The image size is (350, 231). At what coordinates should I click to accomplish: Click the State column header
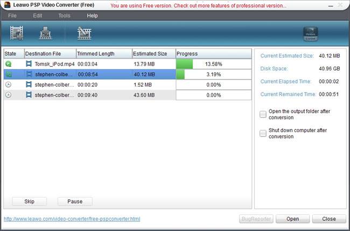(x=14, y=54)
